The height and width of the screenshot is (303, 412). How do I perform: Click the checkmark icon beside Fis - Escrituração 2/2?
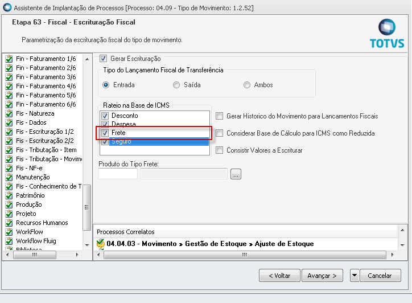(x=9, y=141)
